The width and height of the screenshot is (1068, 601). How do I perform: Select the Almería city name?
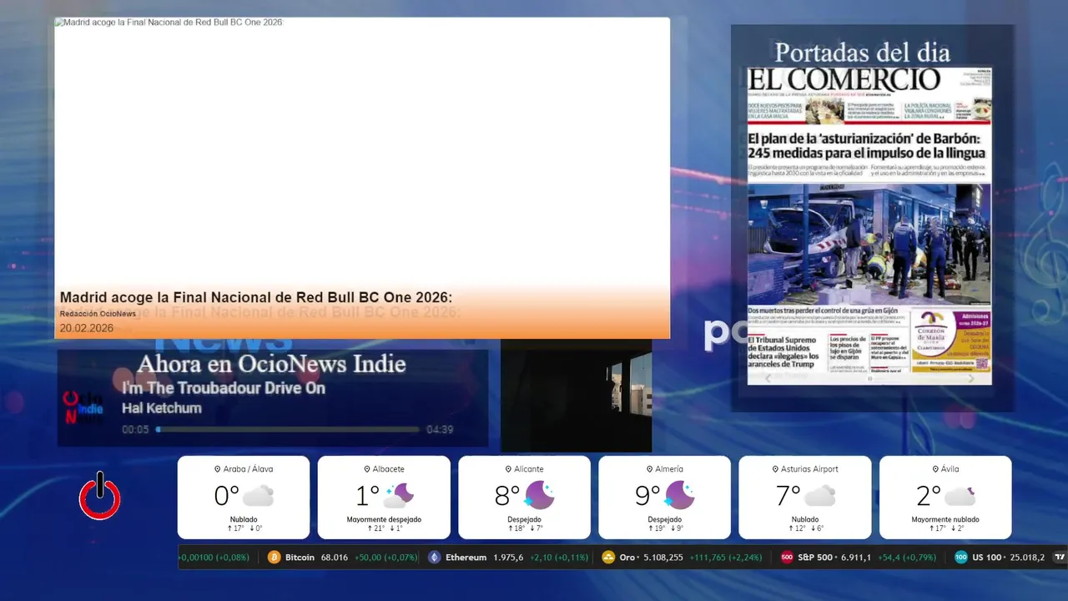pyautogui.click(x=669, y=469)
